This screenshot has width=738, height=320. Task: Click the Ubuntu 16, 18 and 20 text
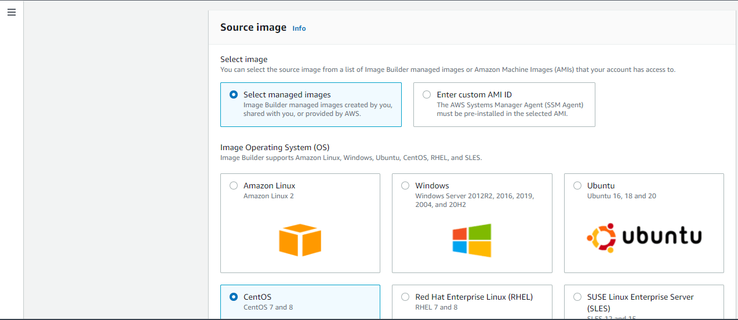click(621, 196)
